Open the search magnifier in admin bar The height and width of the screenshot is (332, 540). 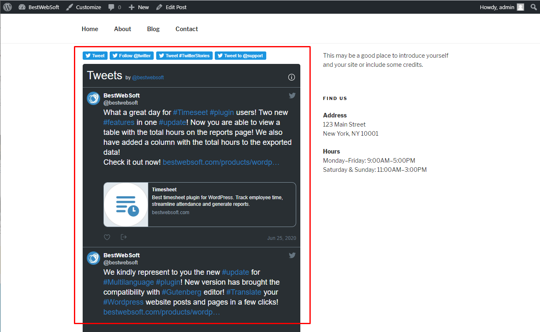(533, 7)
